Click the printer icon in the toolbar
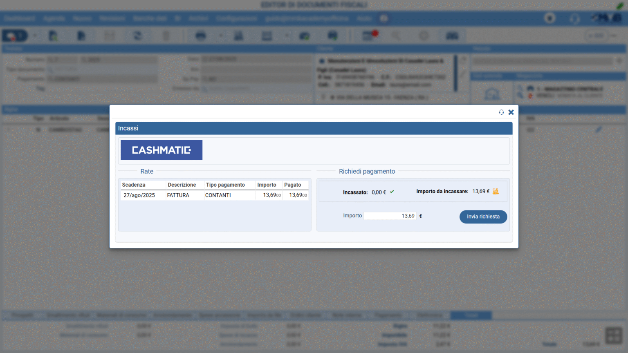 200,36
